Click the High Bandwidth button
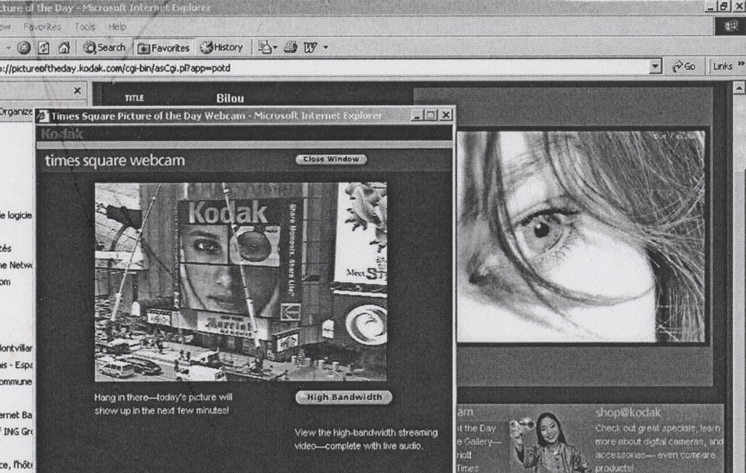746x473 pixels. click(343, 398)
